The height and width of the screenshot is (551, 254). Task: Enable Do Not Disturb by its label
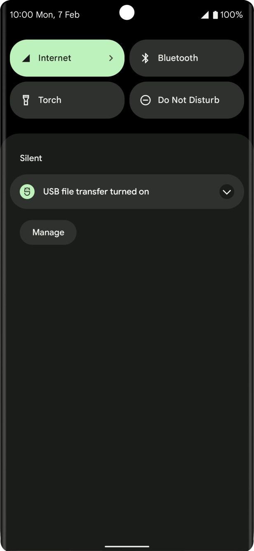click(188, 100)
